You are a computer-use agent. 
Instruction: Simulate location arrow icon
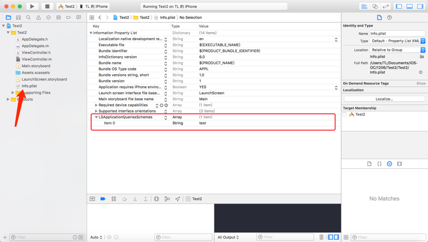(177, 199)
